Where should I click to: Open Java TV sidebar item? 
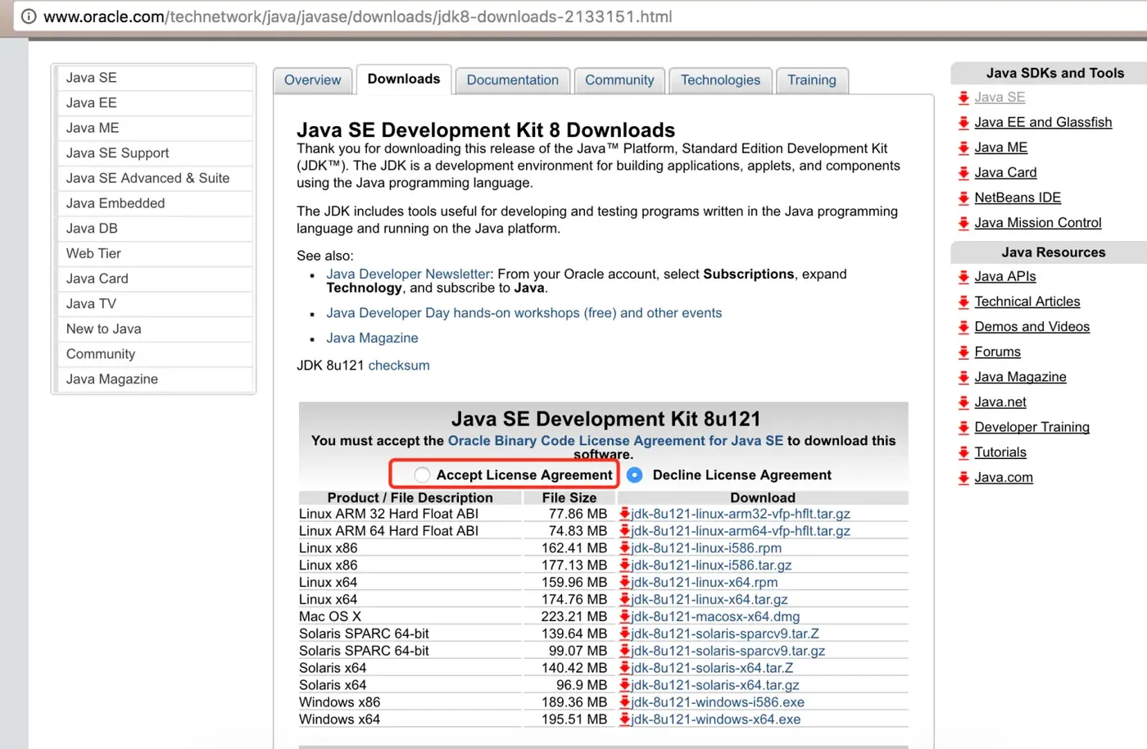coord(154,304)
